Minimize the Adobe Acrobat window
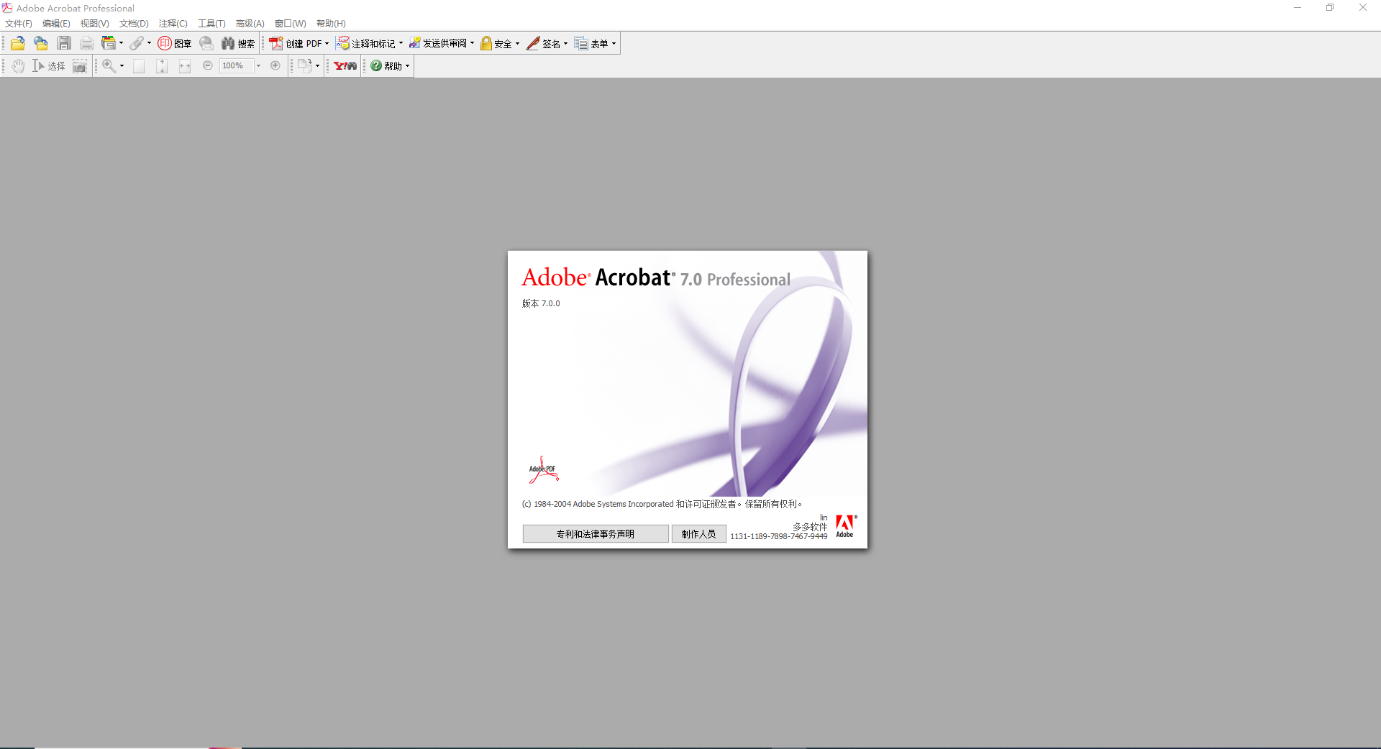Screen dimensions: 1381x749 click(1298, 8)
